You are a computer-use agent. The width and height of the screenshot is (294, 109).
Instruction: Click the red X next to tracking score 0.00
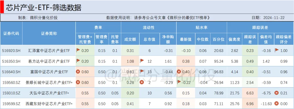coord(277,104)
